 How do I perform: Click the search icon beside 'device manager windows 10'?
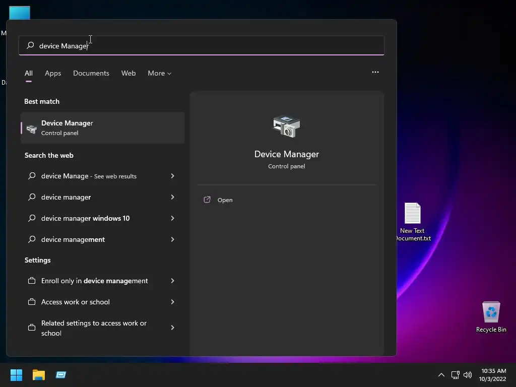coord(32,218)
